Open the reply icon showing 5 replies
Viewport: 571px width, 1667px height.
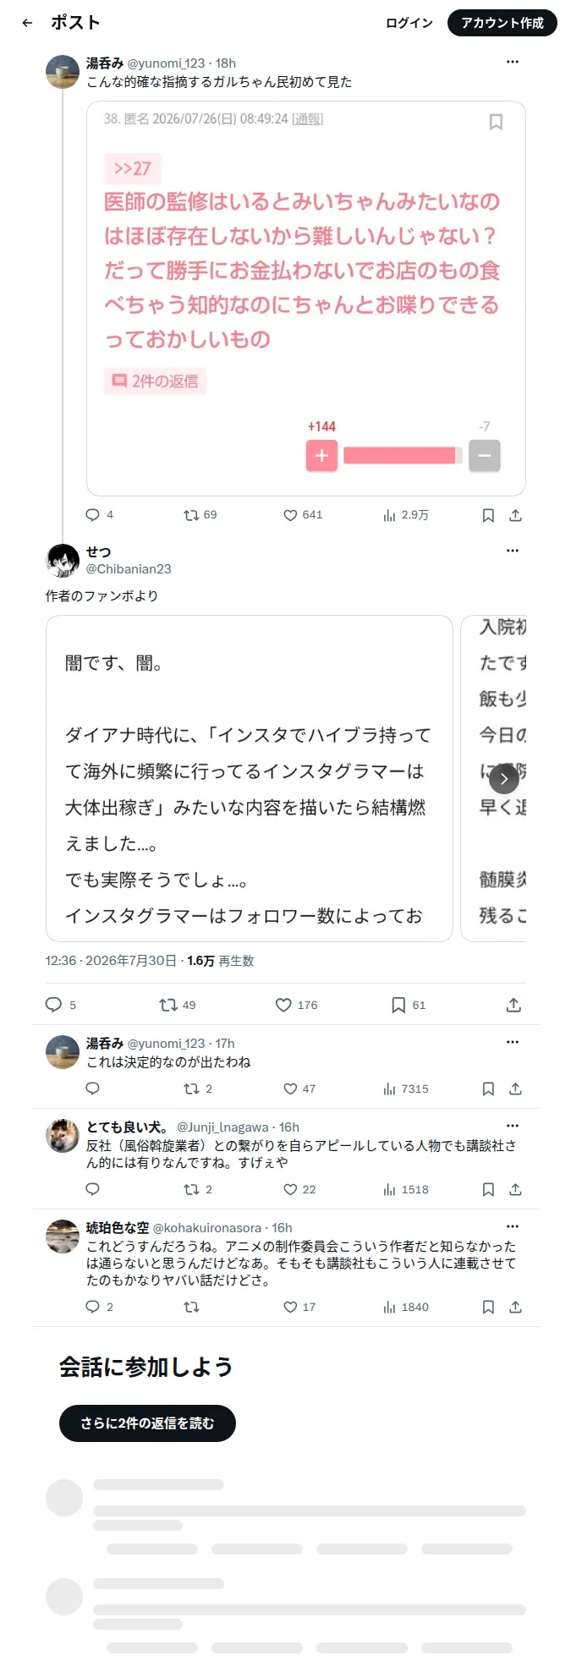[61, 1005]
